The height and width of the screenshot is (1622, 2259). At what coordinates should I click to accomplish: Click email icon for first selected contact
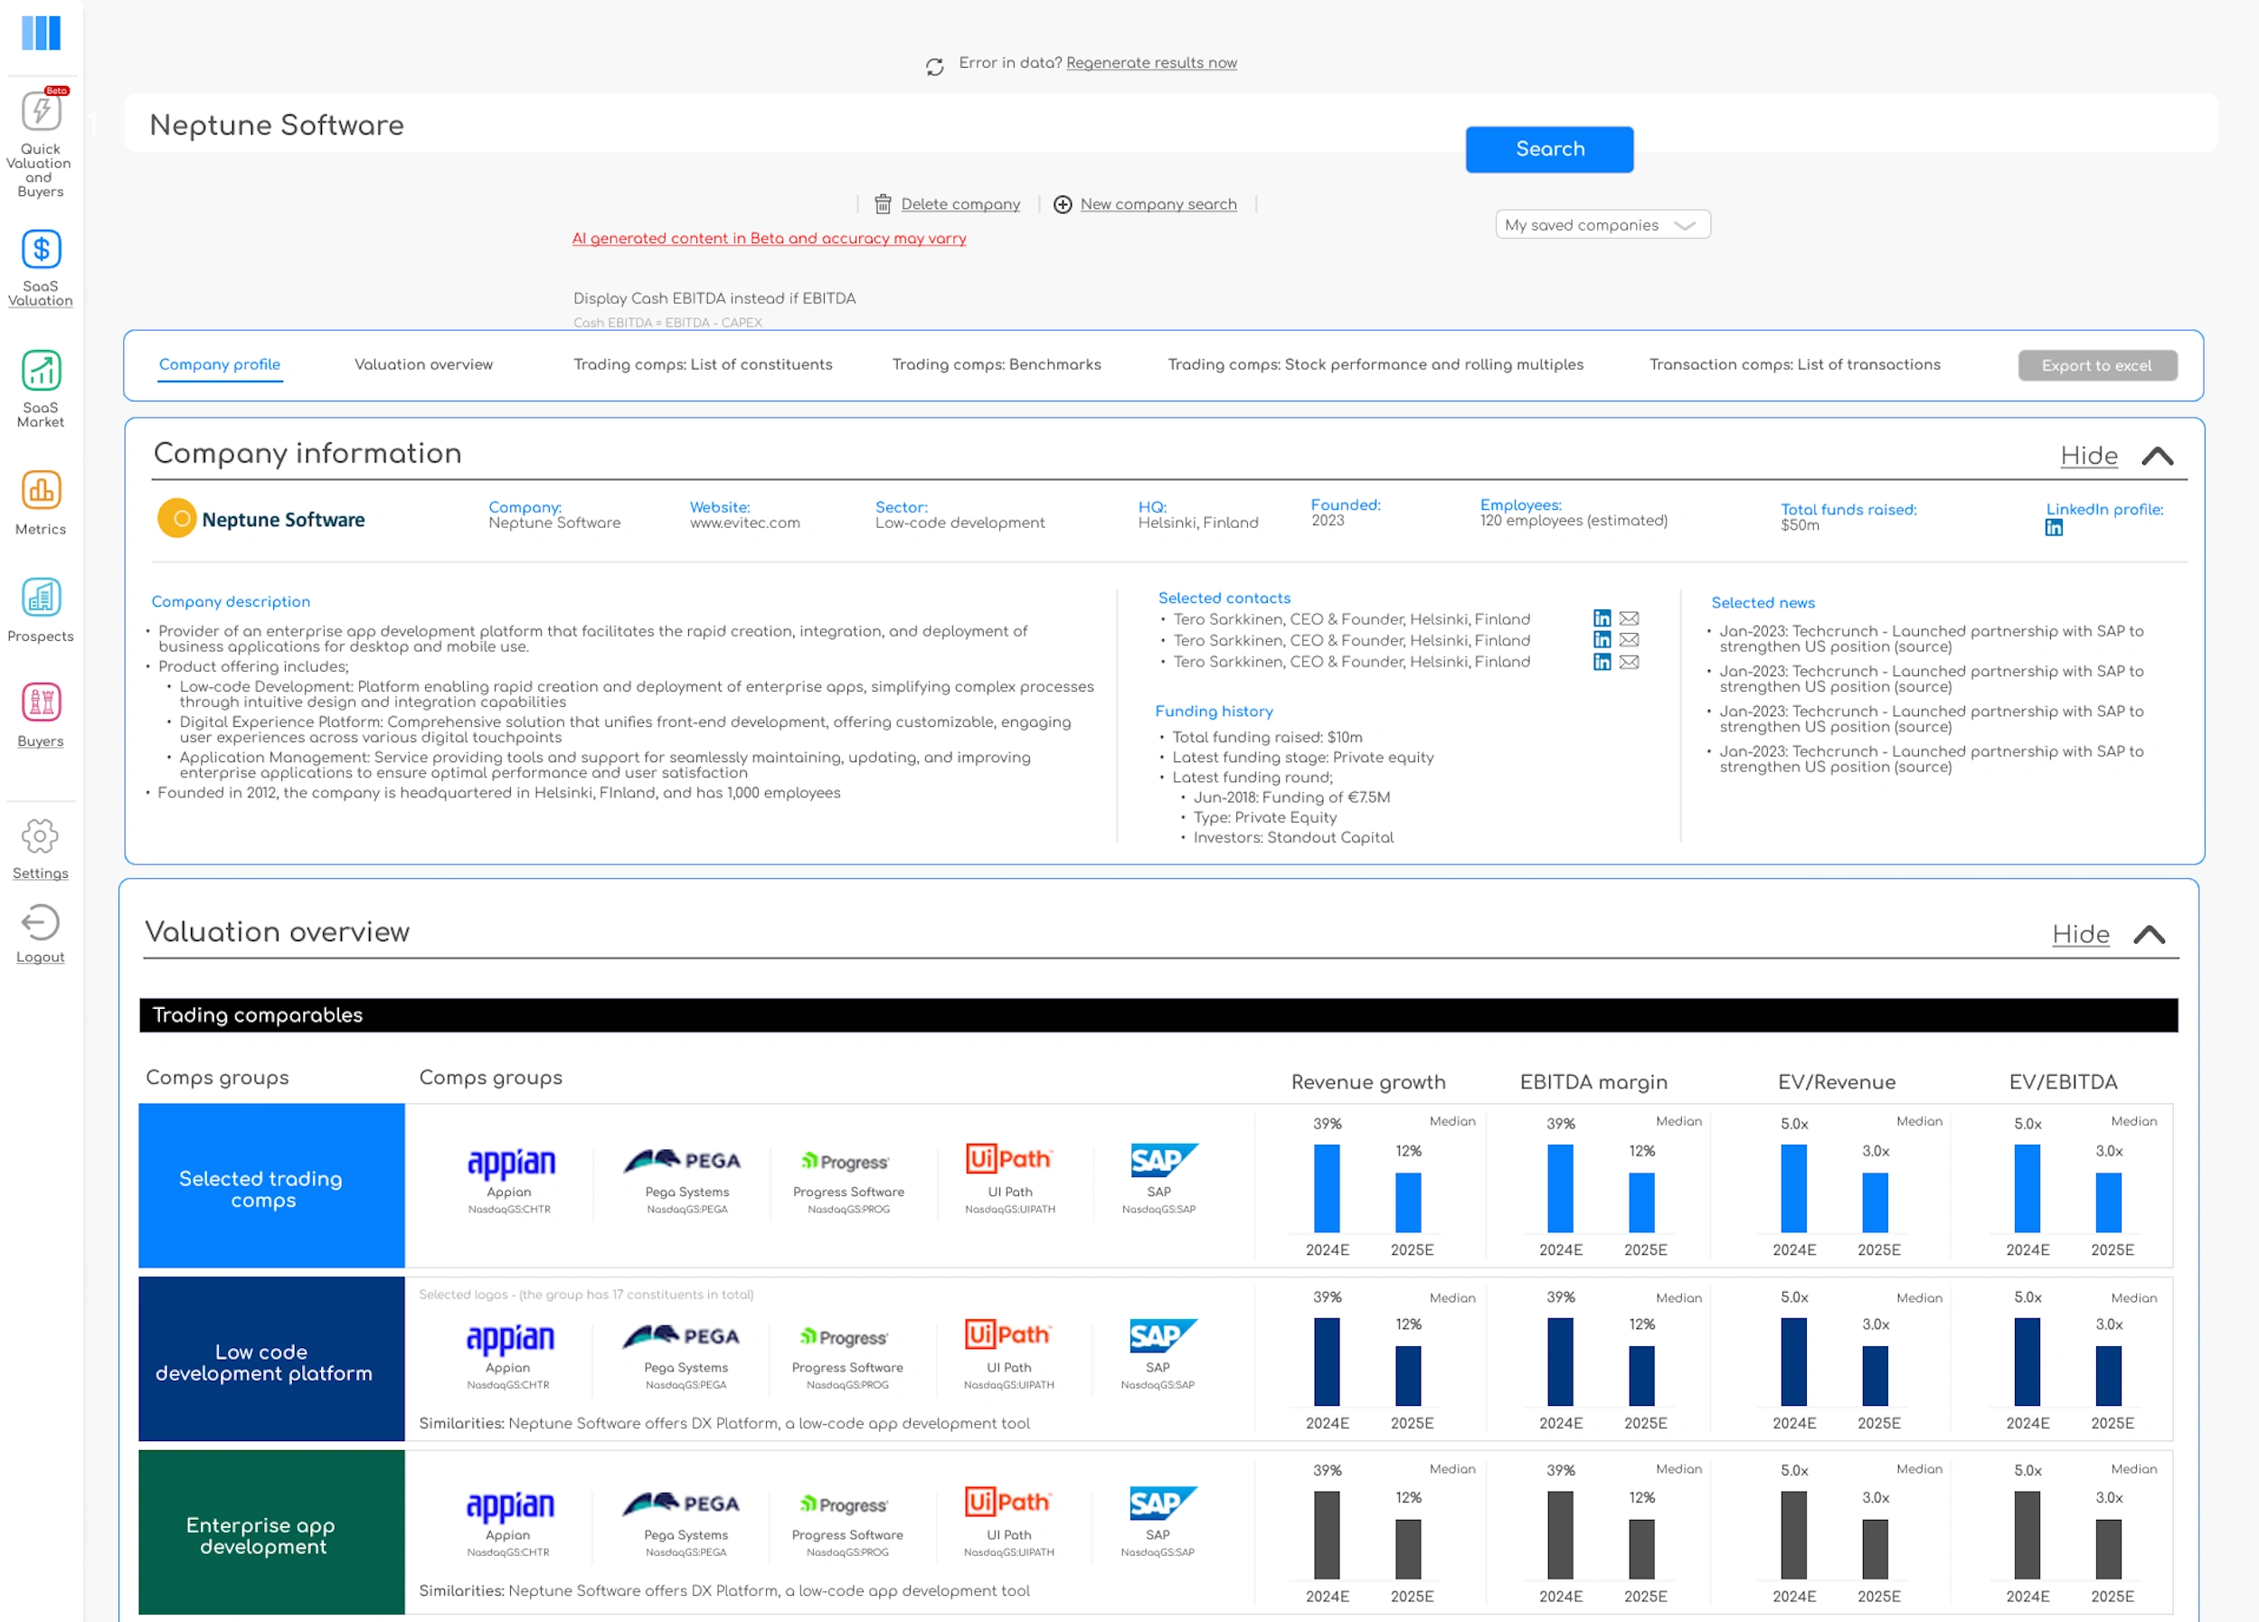tap(1630, 618)
